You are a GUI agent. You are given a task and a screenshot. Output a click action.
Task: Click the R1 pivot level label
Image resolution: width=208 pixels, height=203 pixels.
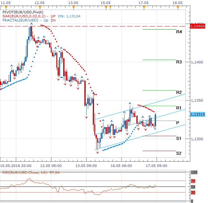pyautogui.click(x=179, y=108)
